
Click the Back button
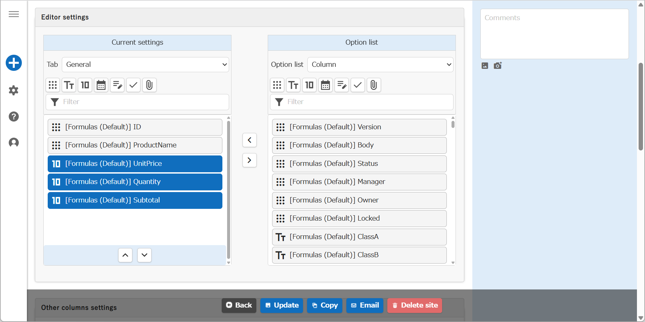(x=239, y=305)
